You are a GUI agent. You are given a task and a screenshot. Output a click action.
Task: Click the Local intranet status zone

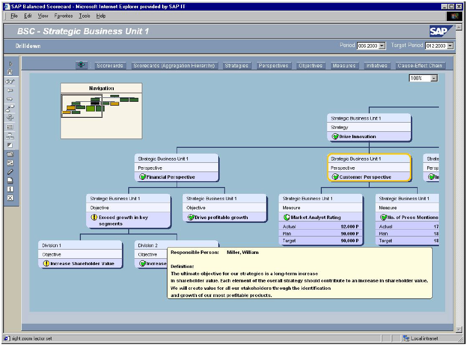[x=421, y=338]
